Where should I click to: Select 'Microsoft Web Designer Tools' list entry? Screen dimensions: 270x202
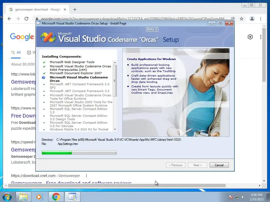tap(72, 62)
